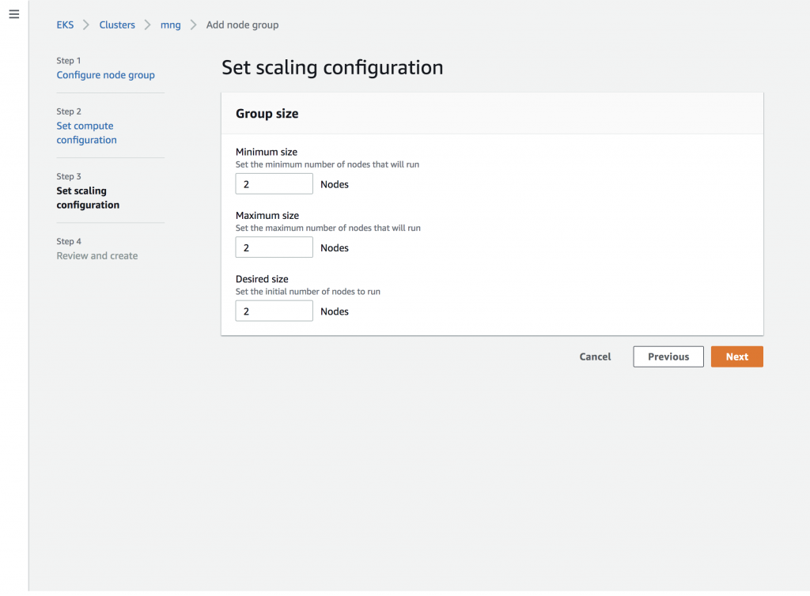
Task: Click the Add node group breadcrumb
Action: 242,25
